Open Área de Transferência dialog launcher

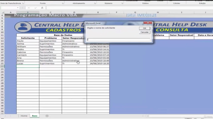coord(23,3)
